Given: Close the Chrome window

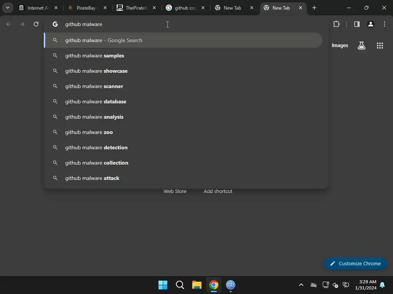Looking at the screenshot, I should (x=384, y=8).
